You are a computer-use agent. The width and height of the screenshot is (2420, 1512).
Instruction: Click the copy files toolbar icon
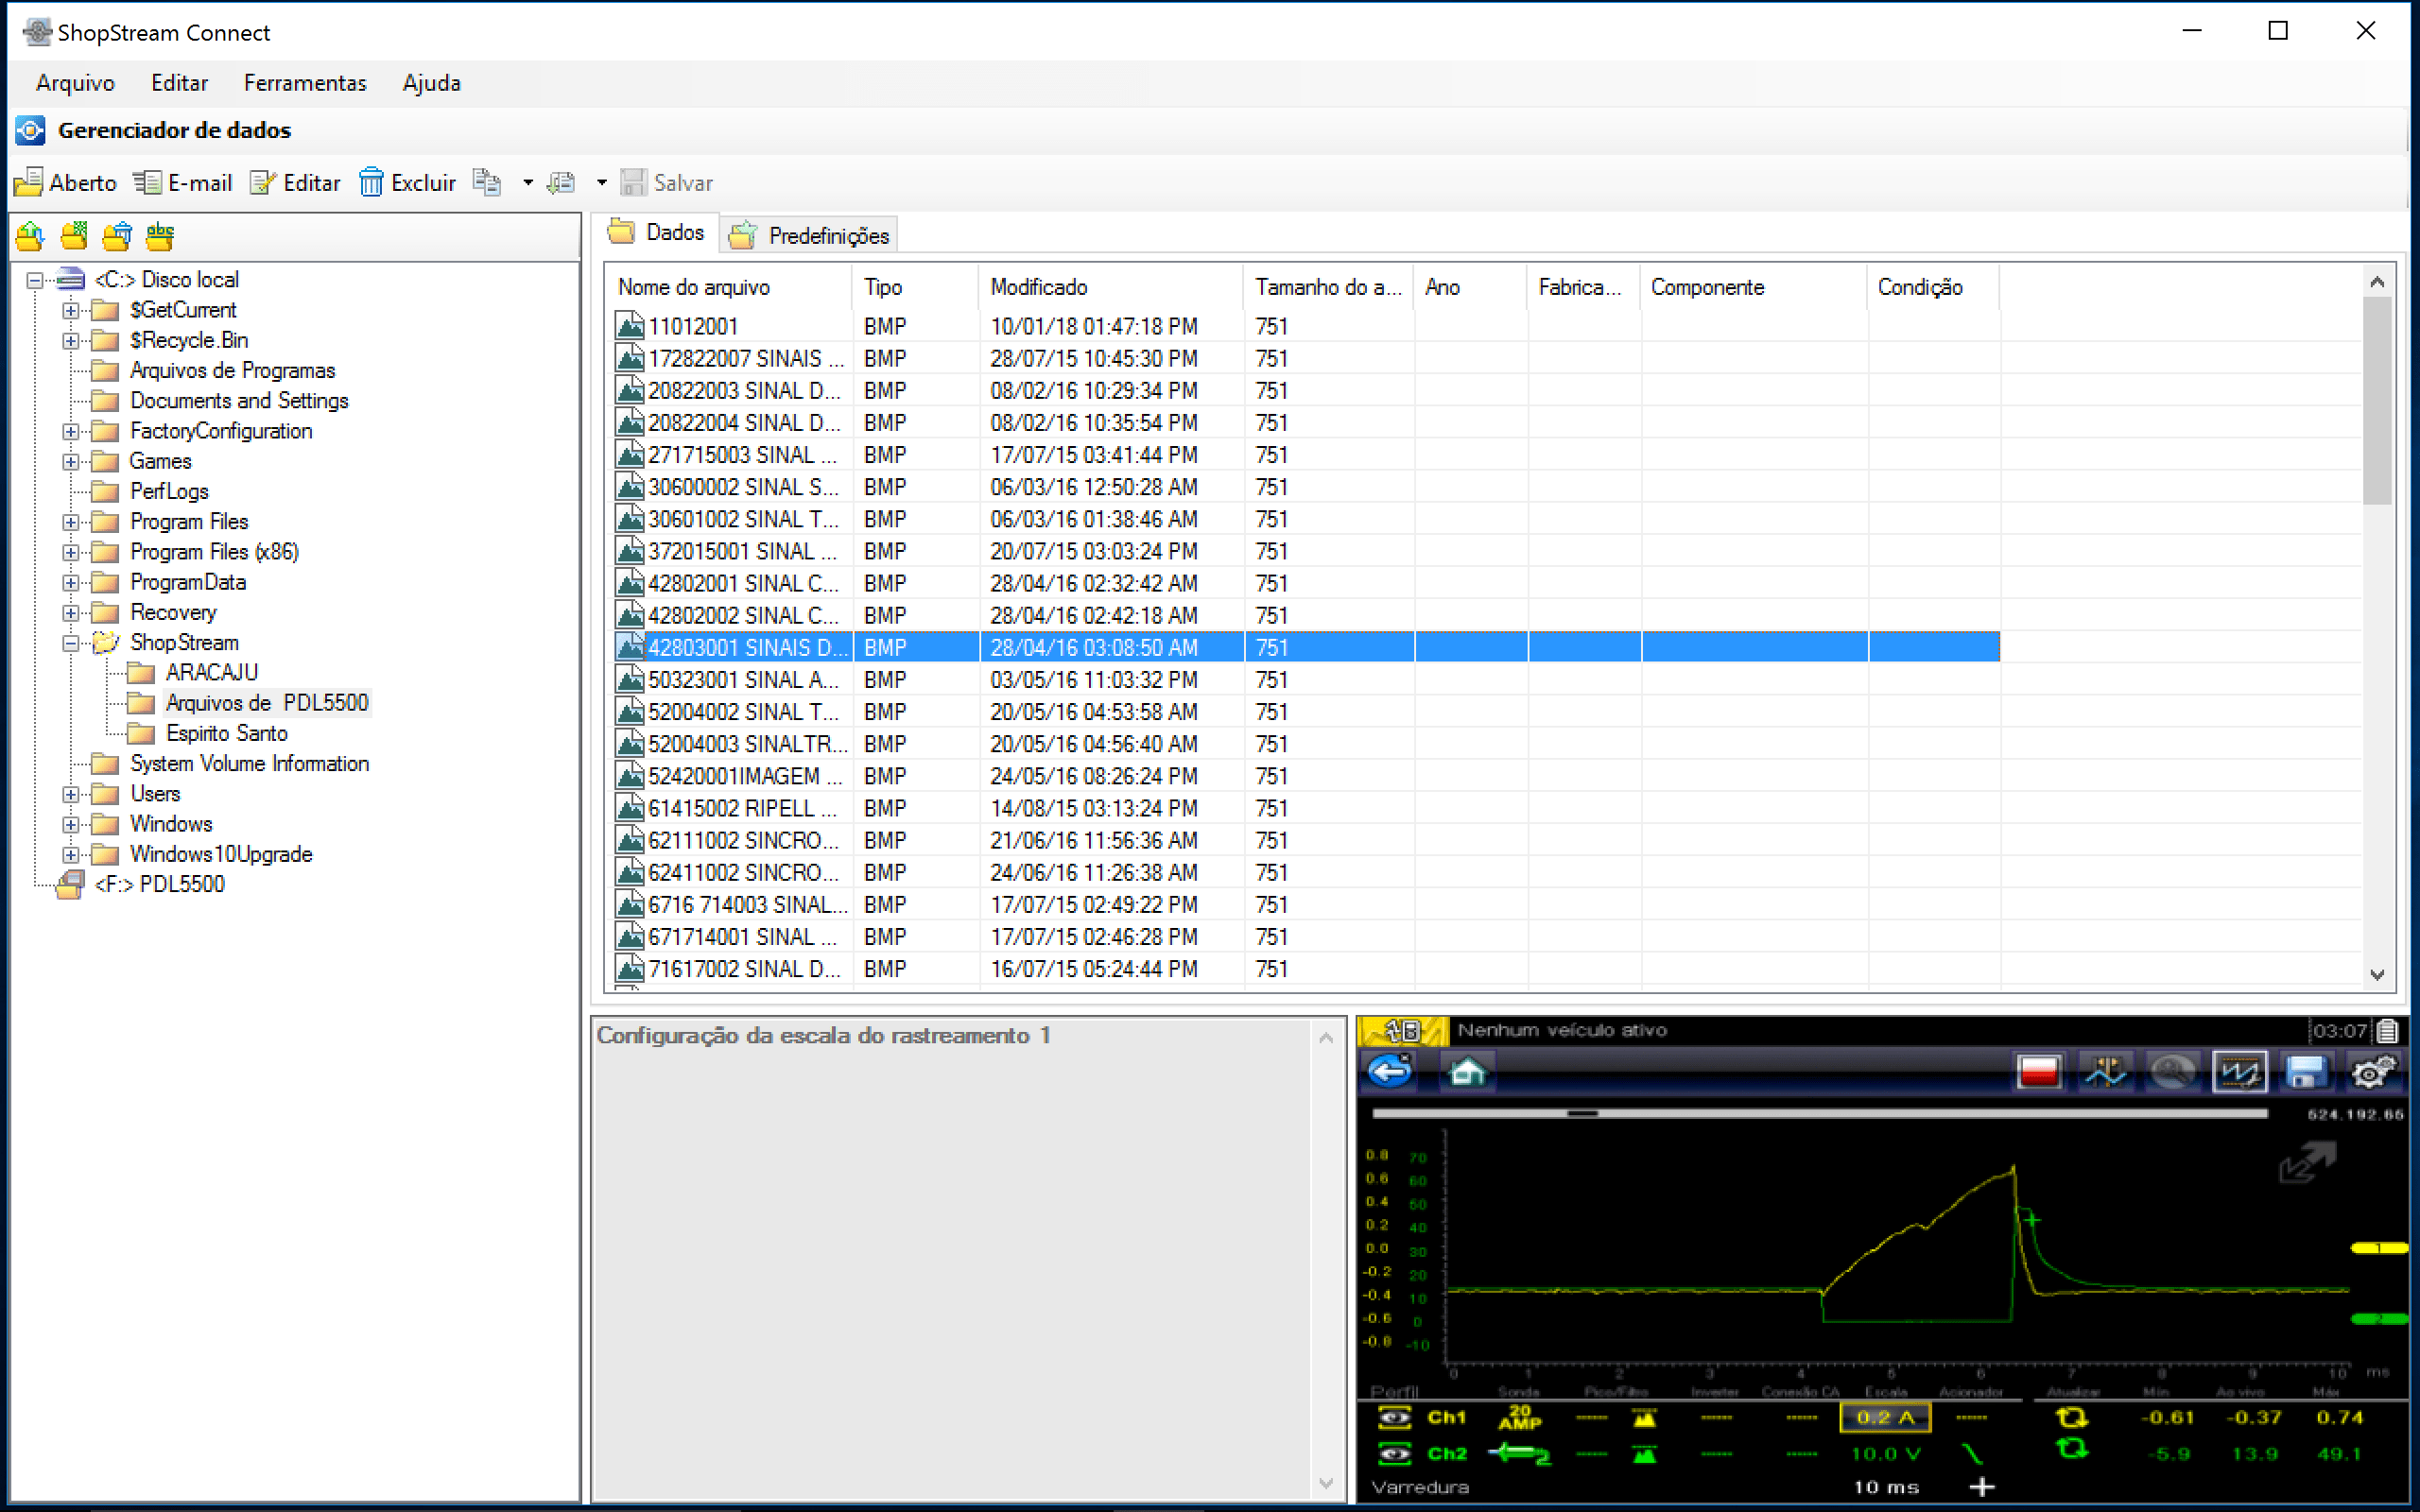pos(487,183)
